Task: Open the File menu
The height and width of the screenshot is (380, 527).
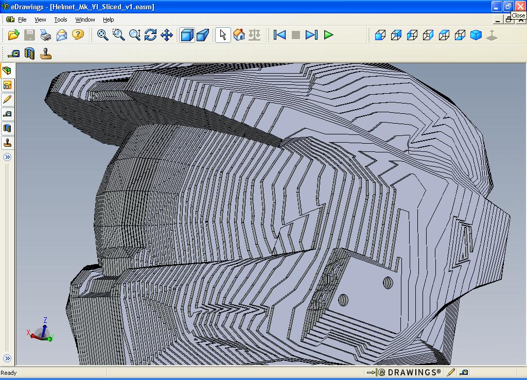Action: point(22,20)
